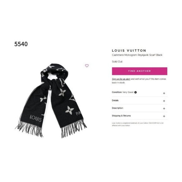
Task: Expand Shipping & Returns plus icon
Action: 164,116
